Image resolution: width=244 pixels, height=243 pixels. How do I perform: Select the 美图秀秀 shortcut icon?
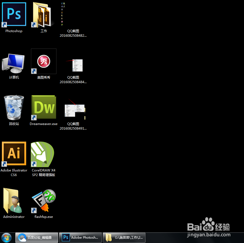[44, 61]
